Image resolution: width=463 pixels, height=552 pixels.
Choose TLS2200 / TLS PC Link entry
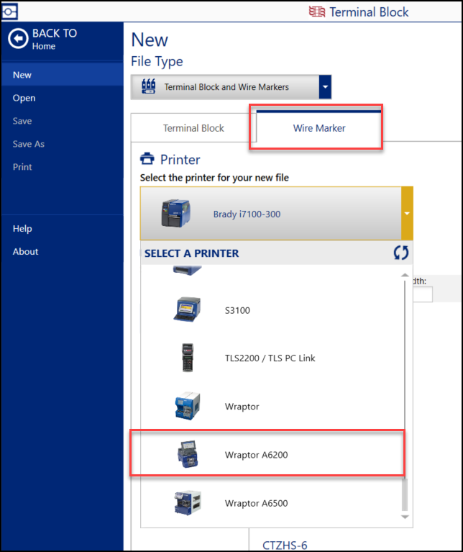point(271,358)
